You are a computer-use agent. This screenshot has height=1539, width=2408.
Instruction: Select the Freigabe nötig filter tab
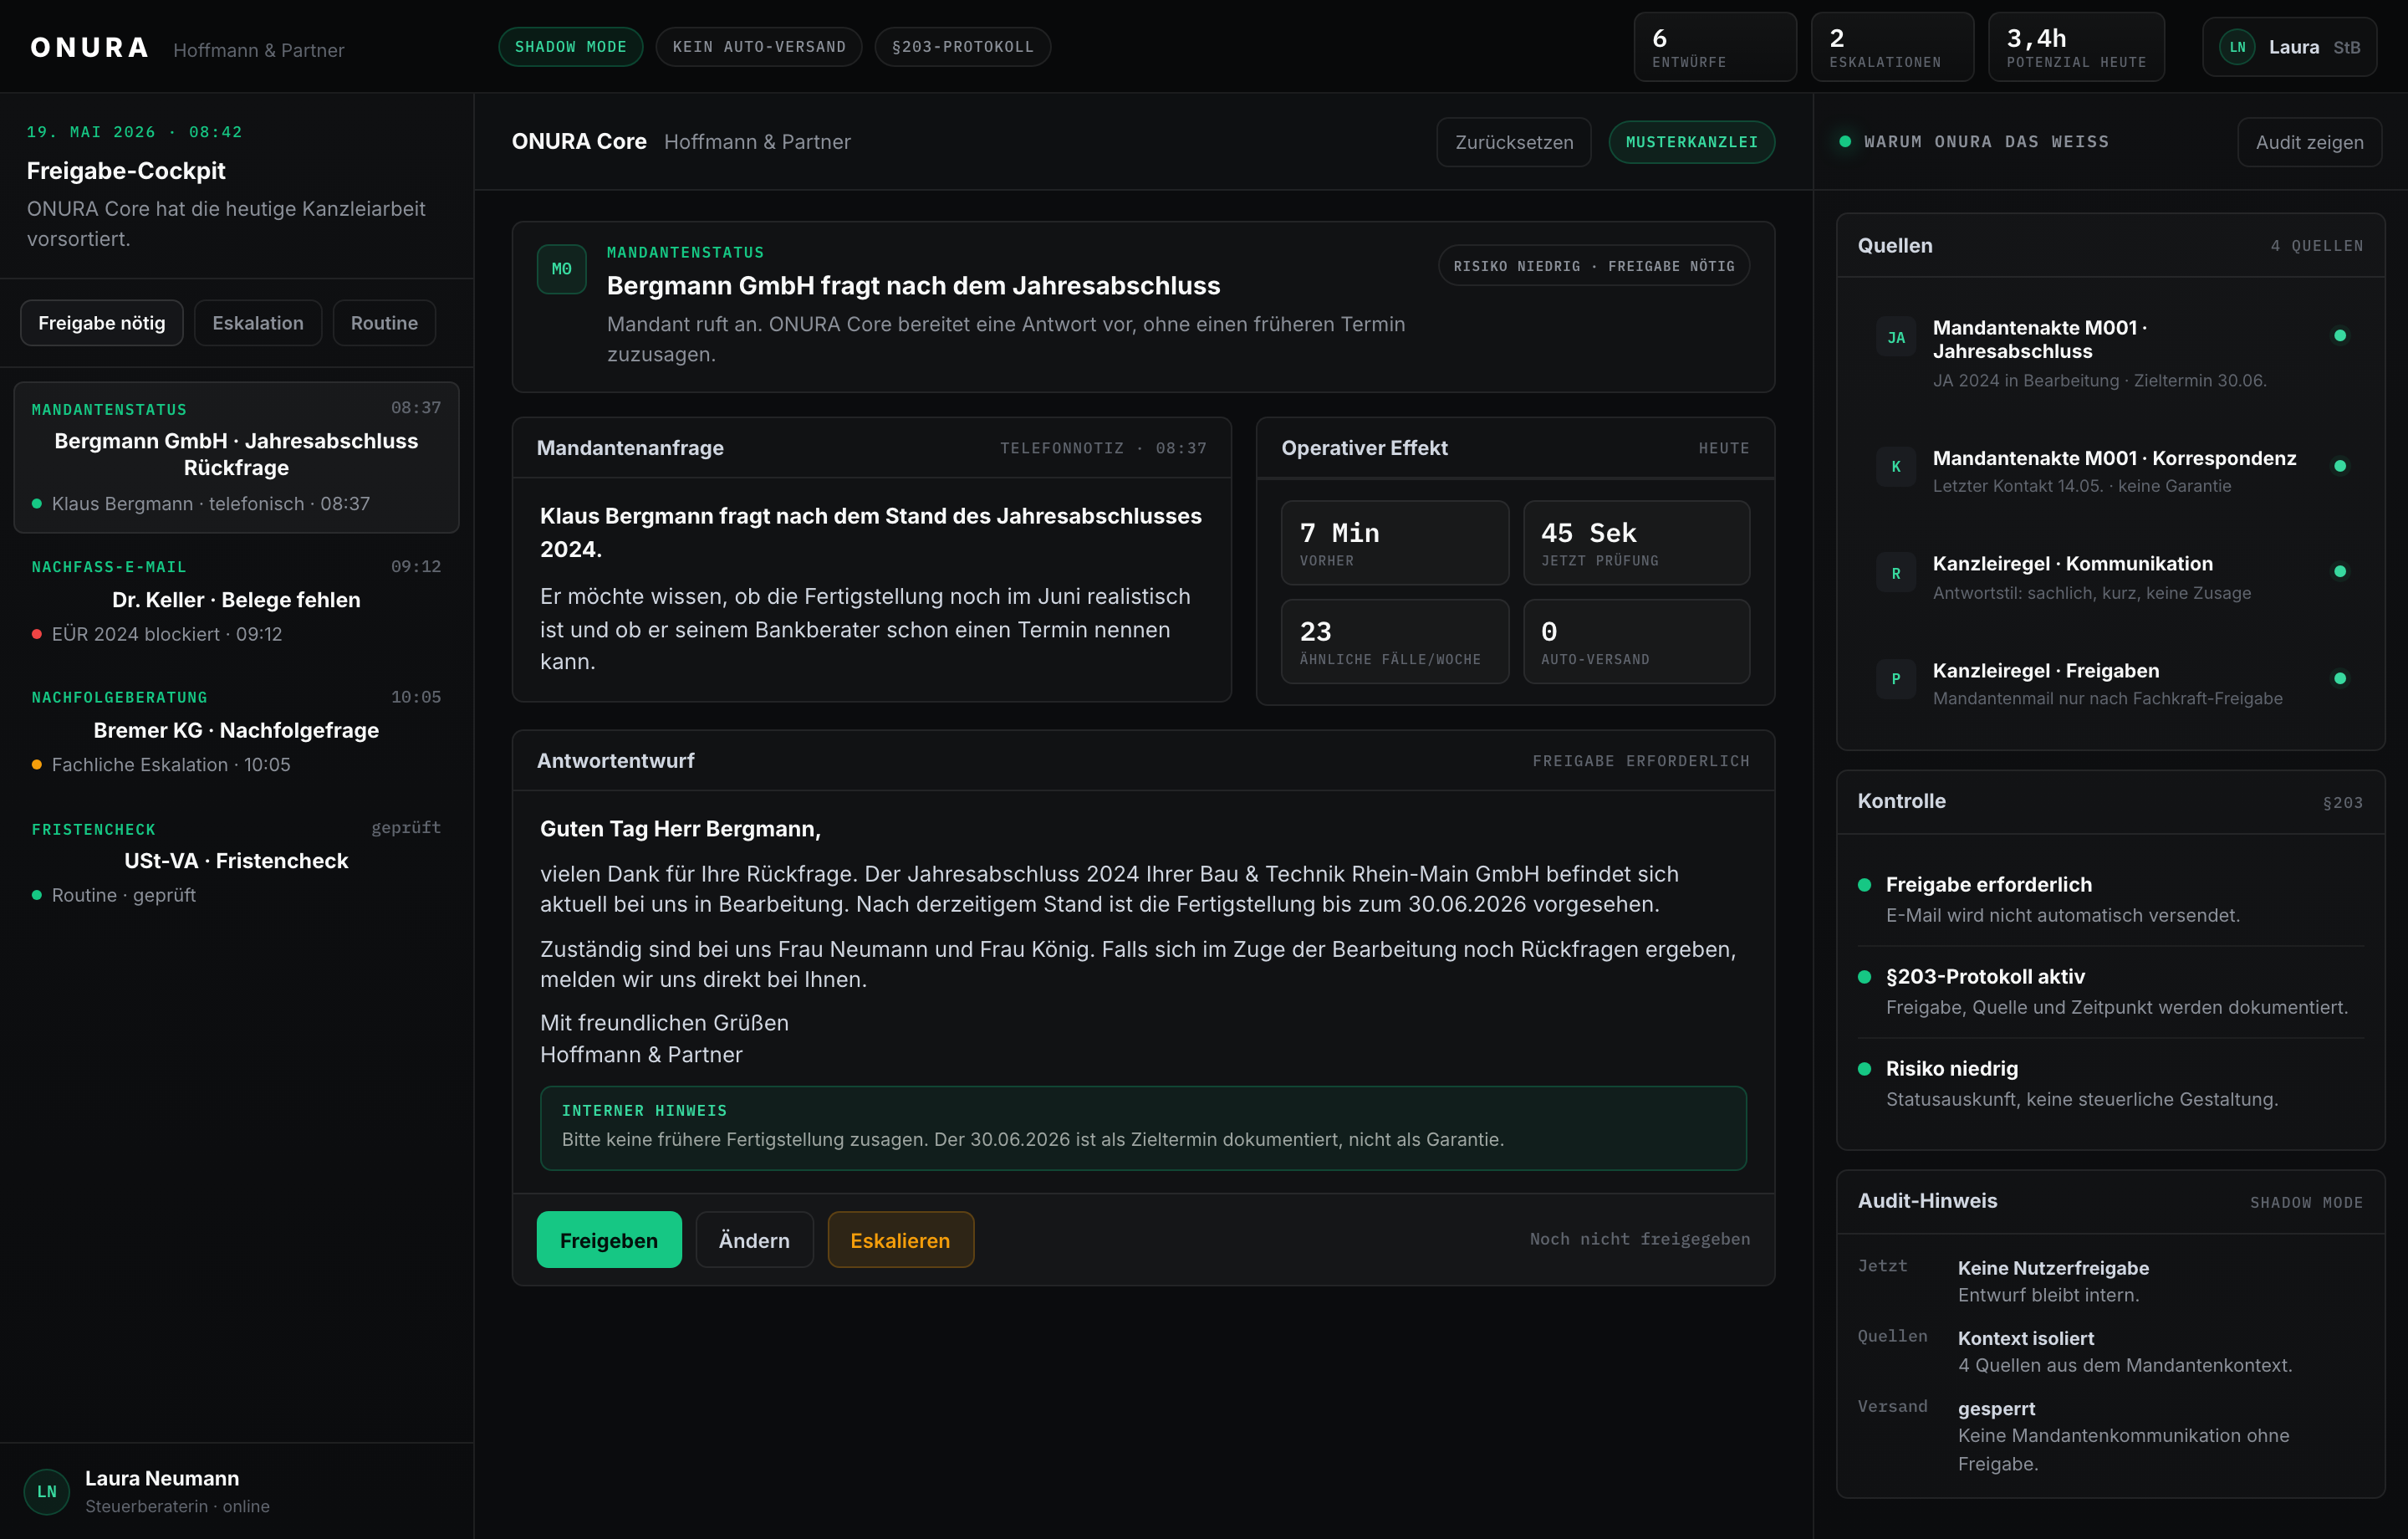click(x=102, y=323)
